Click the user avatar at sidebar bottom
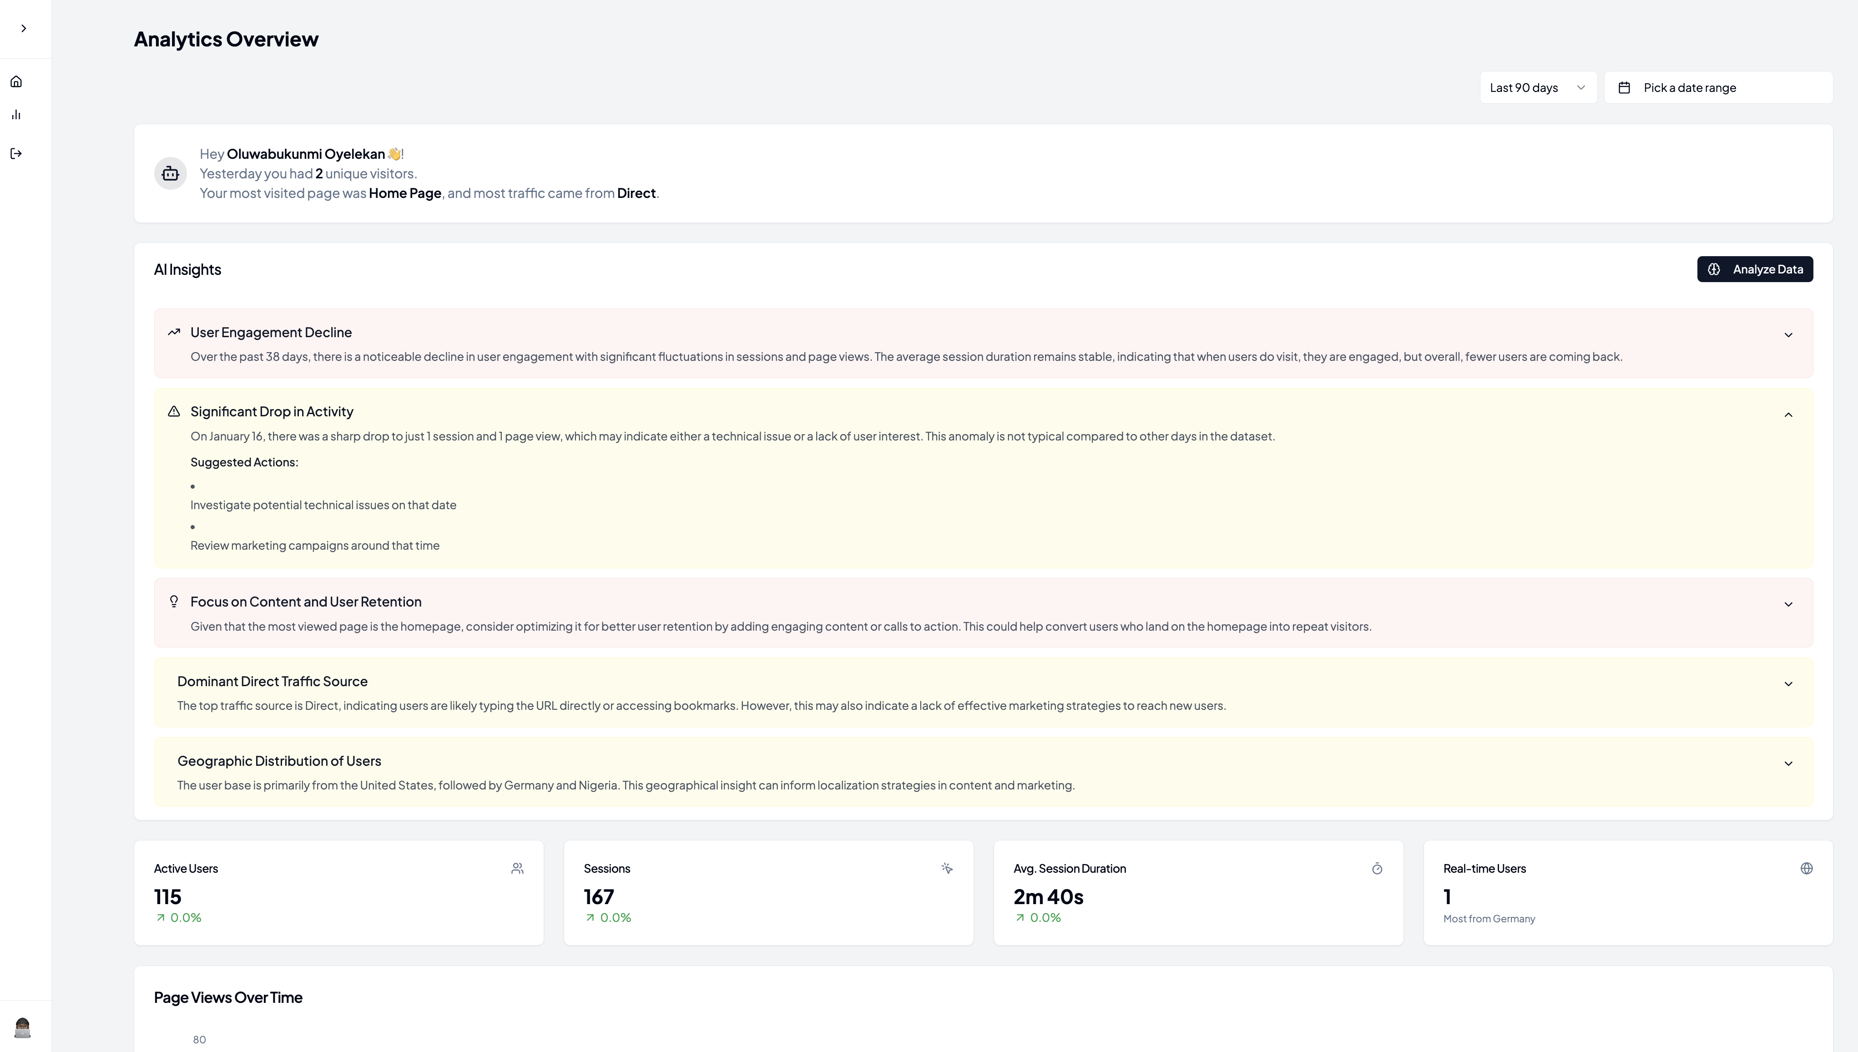The height and width of the screenshot is (1052, 1858). pyautogui.click(x=22, y=1027)
